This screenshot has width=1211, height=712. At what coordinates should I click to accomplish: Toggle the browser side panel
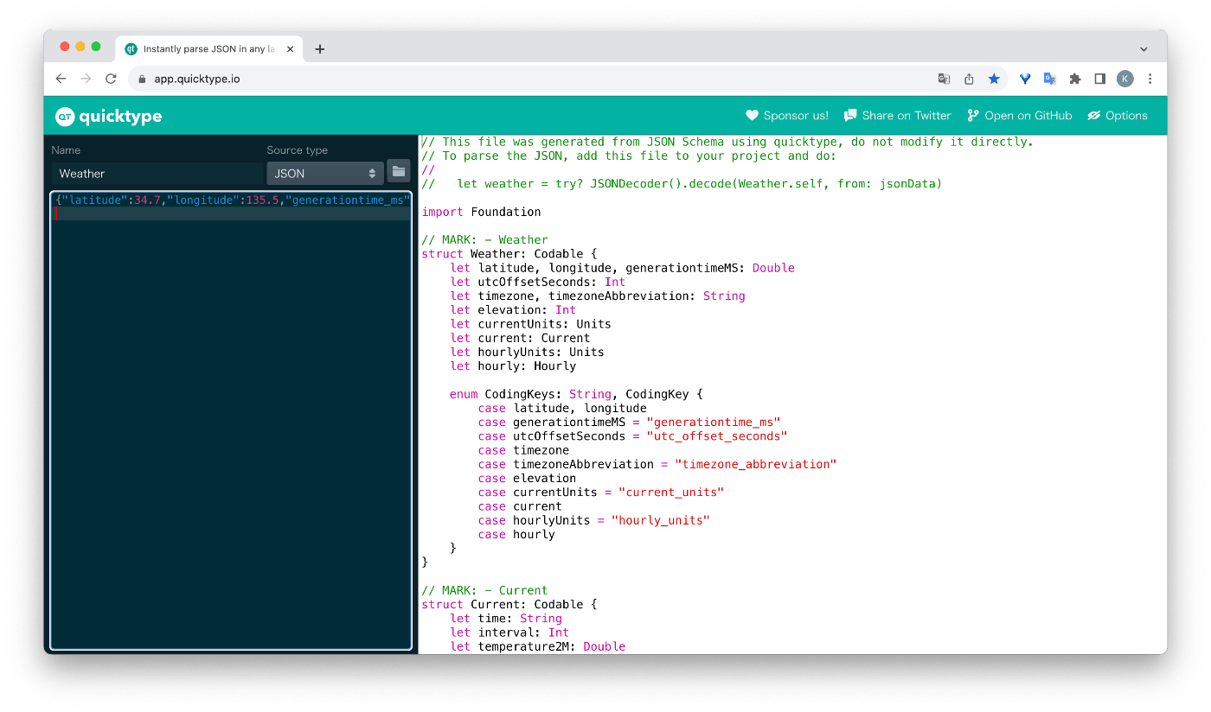(x=1099, y=79)
